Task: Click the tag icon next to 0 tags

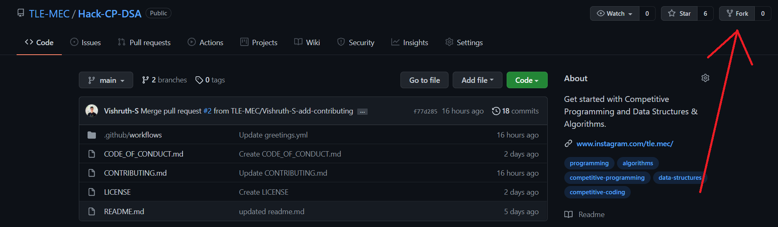Action: click(x=199, y=80)
